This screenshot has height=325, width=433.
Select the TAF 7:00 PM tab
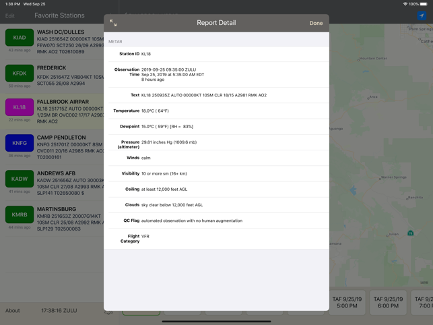point(422,302)
